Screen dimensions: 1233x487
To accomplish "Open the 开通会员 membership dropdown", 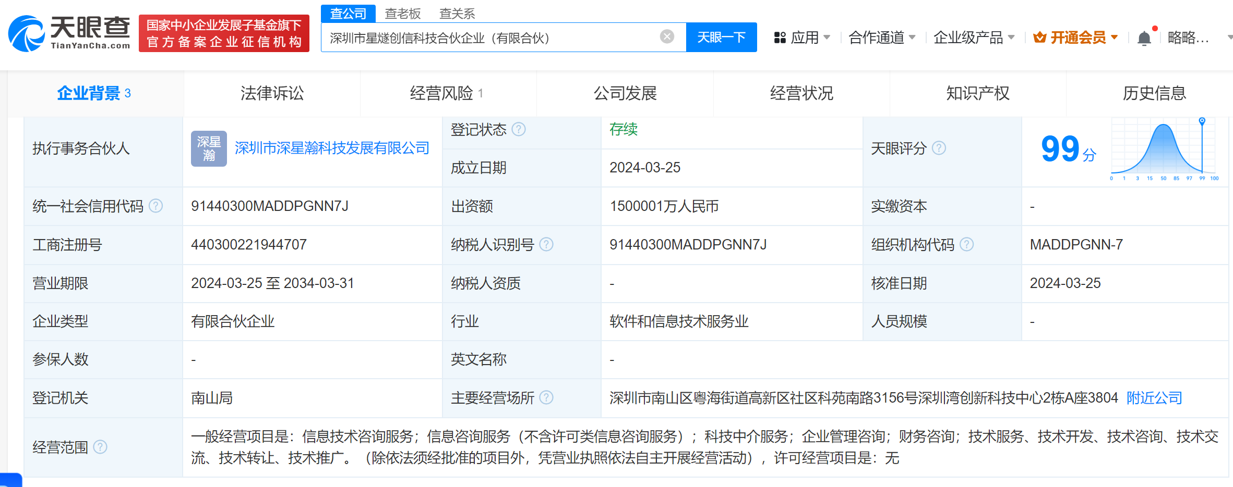I will [1075, 38].
